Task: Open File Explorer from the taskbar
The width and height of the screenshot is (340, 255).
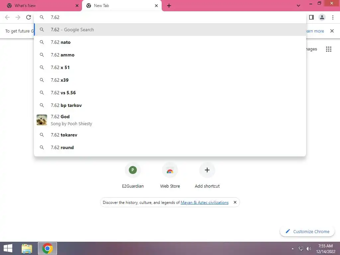Action: tap(27, 248)
